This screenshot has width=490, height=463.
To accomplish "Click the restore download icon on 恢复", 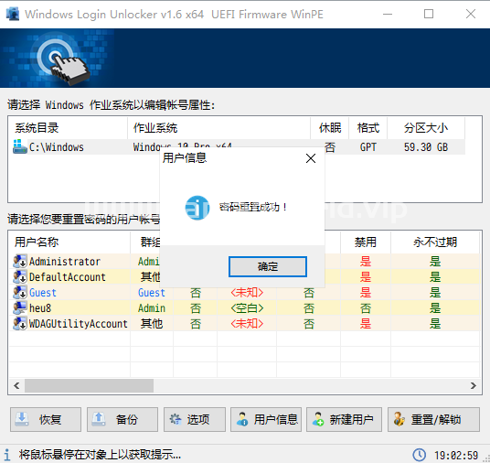I will click(x=22, y=419).
